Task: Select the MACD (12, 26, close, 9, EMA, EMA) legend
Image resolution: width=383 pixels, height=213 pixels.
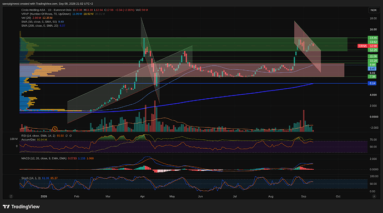Action: (x=44, y=158)
